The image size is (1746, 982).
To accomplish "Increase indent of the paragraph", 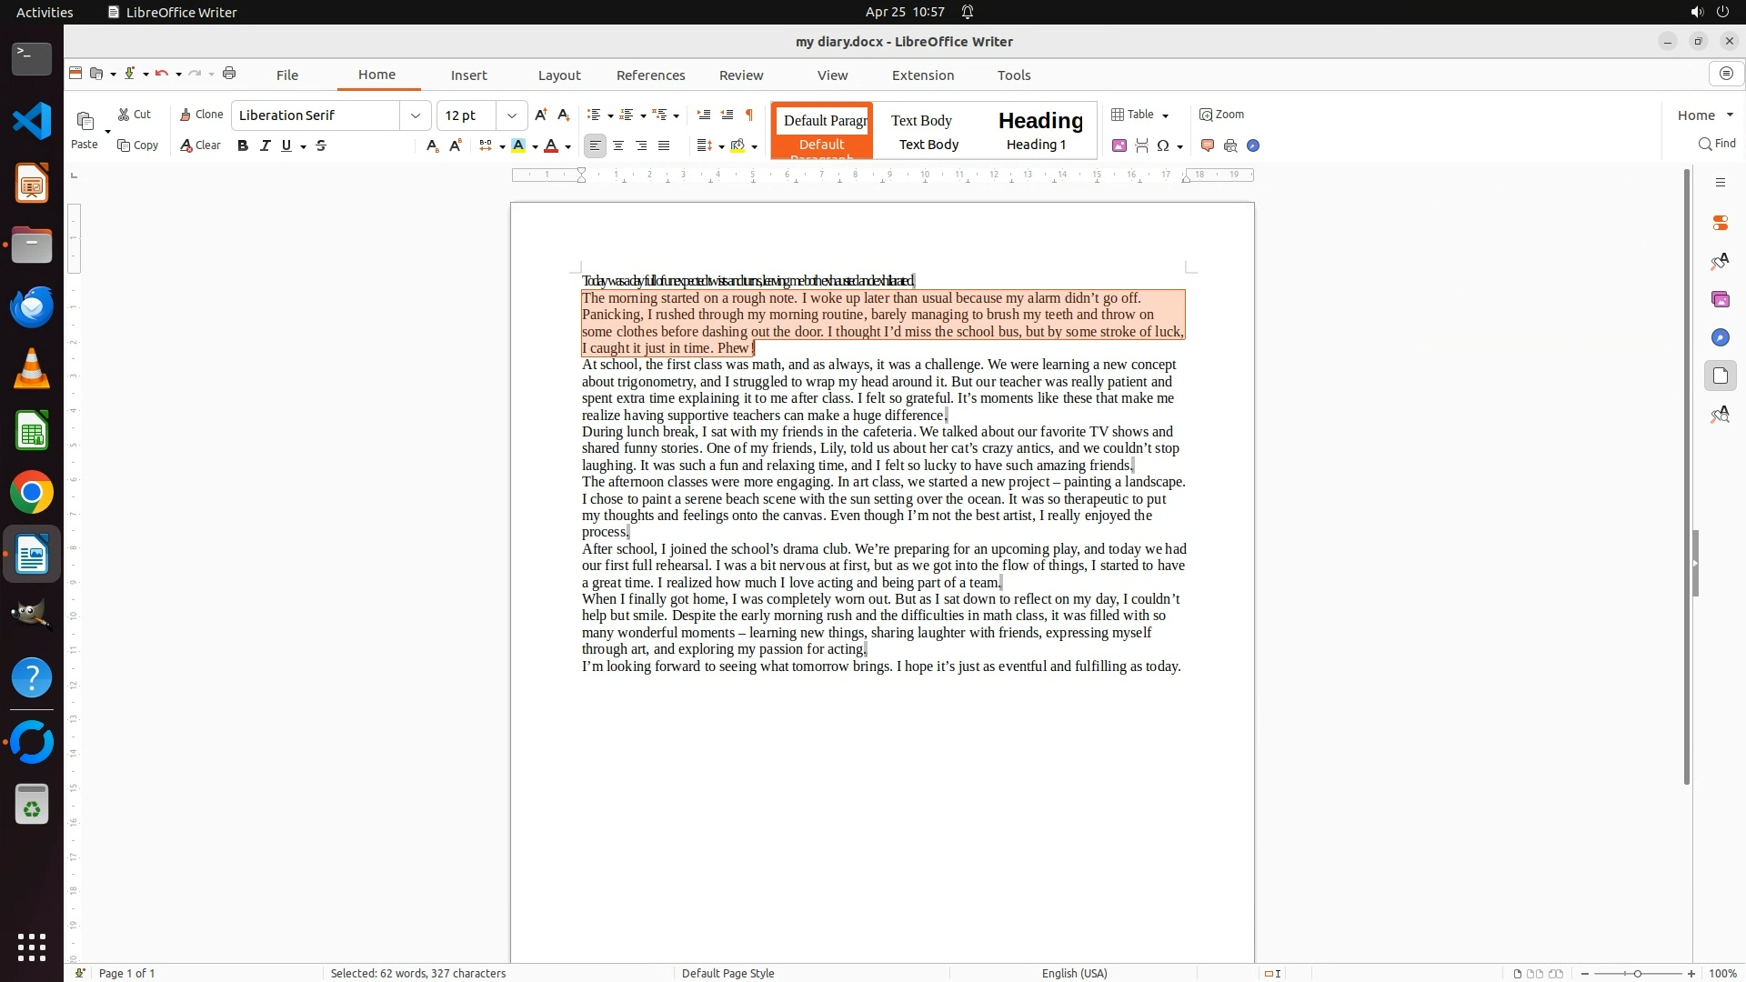I will click(x=703, y=115).
